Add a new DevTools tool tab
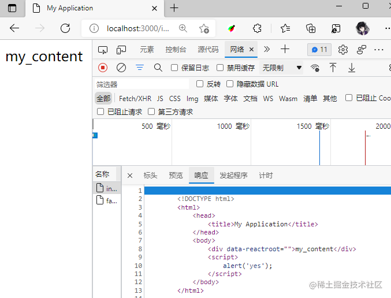 pos(285,49)
